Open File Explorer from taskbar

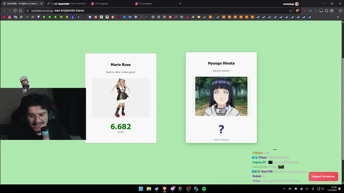[149, 189]
